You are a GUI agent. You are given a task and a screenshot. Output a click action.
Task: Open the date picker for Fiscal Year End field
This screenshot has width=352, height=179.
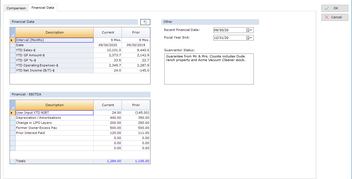pyautogui.click(x=248, y=37)
